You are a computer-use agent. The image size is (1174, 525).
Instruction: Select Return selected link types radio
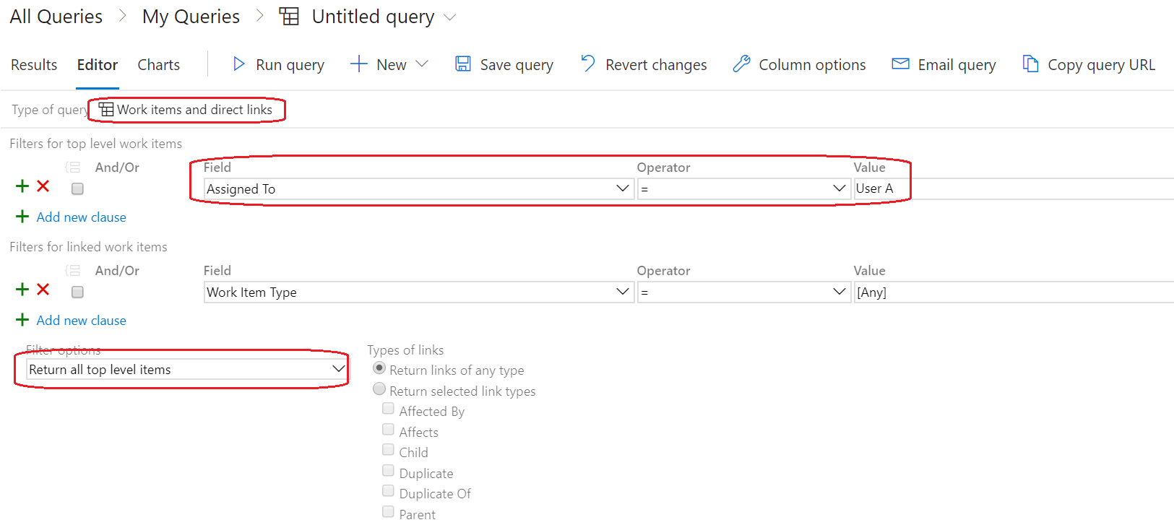point(379,389)
